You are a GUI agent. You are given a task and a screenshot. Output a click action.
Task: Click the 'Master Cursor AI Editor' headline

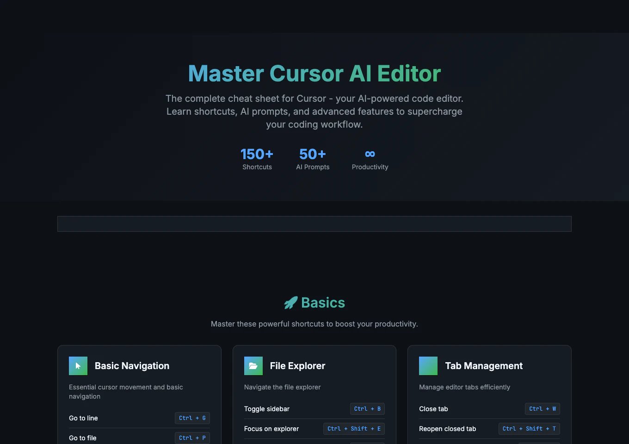coord(314,74)
